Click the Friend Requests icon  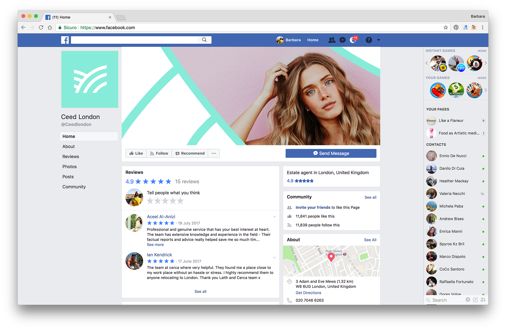(332, 40)
